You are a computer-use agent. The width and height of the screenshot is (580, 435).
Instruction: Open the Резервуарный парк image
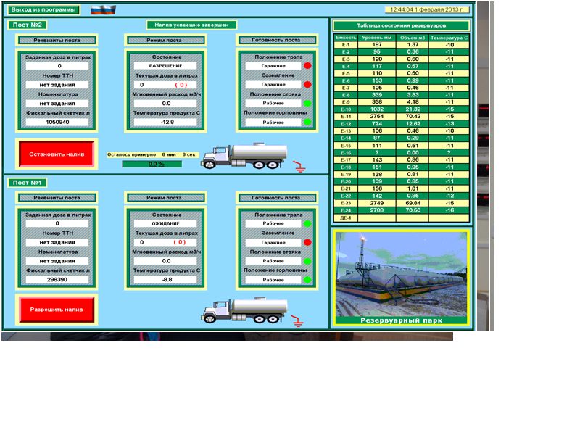point(402,278)
